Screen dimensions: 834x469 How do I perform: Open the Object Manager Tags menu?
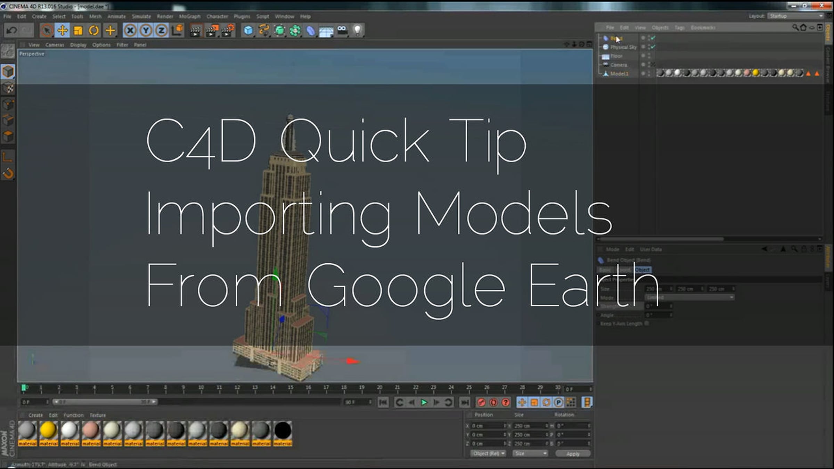click(x=680, y=27)
